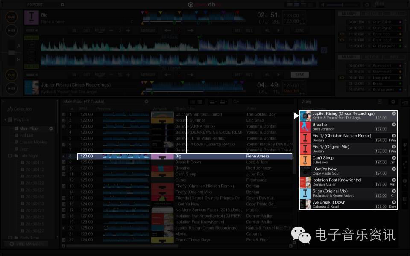Image resolution: width=410 pixels, height=256 pixels.
Task: Toggle eye icon beside Drum loop memory
Action: point(342,34)
